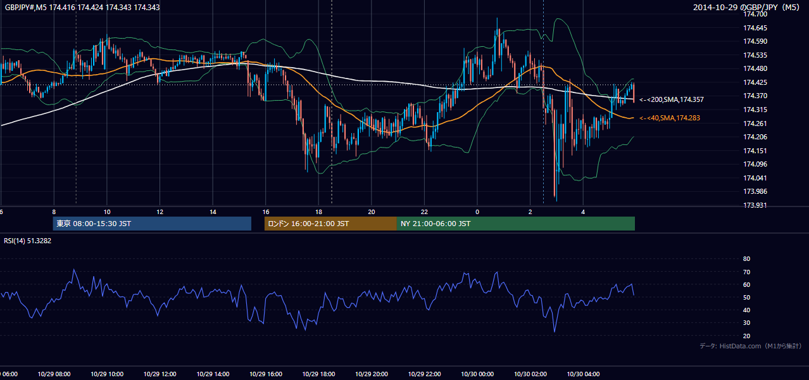Click RSI scale value 60
The height and width of the screenshot is (380, 809).
pyautogui.click(x=746, y=284)
